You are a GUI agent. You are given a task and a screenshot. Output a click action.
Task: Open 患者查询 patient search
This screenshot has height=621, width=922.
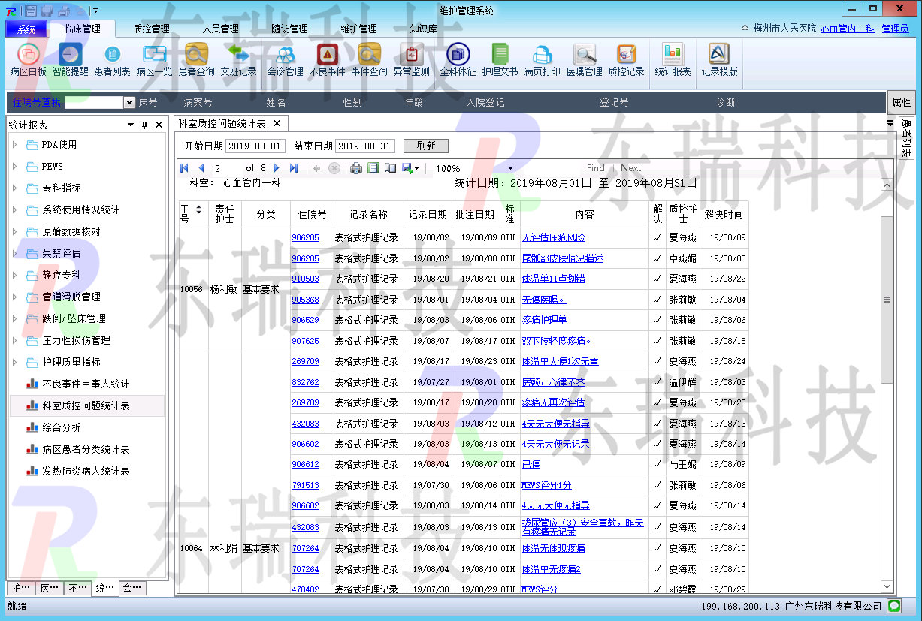(196, 60)
